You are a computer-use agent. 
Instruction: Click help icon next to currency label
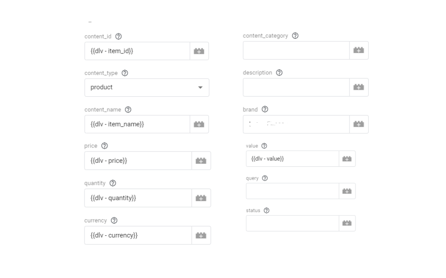(114, 221)
